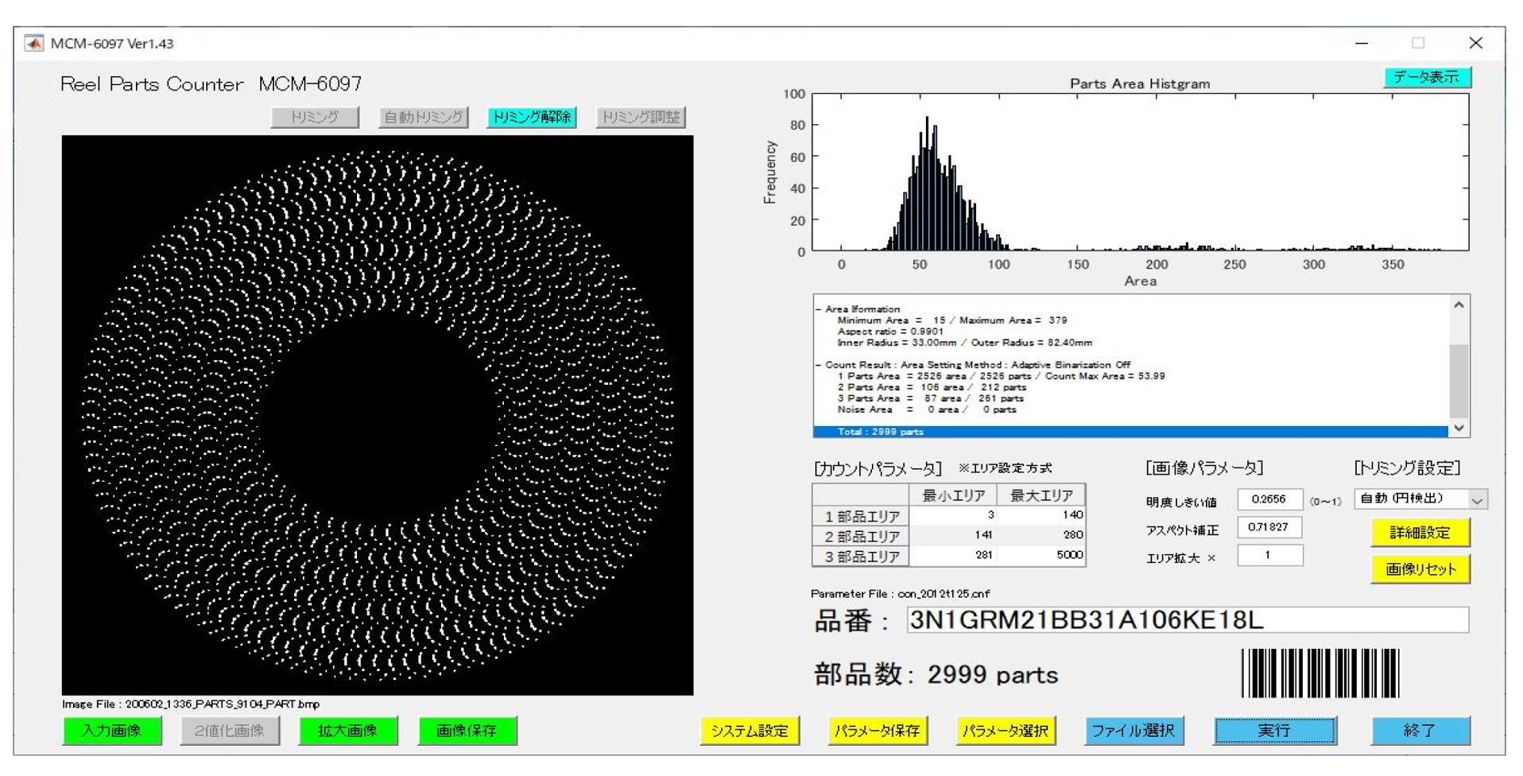This screenshot has width=1523, height=776.
Task: Open システム設定 system settings
Action: pyautogui.click(x=749, y=730)
